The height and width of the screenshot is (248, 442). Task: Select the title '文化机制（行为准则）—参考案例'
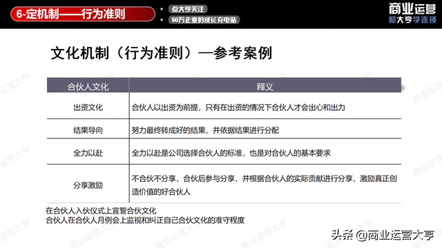coord(162,53)
